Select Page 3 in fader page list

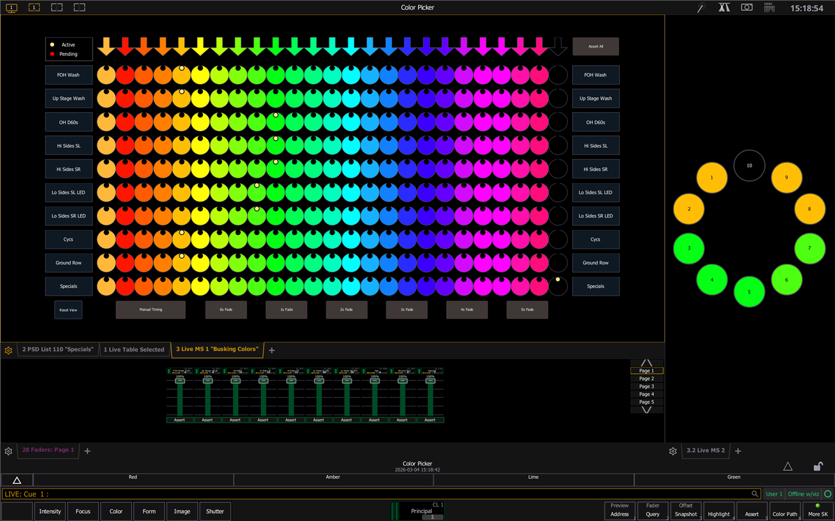(x=646, y=386)
